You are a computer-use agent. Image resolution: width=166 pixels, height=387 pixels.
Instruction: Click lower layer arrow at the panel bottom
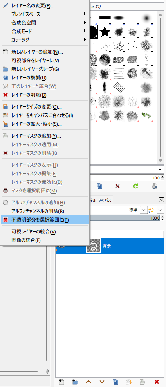[x=102, y=382]
